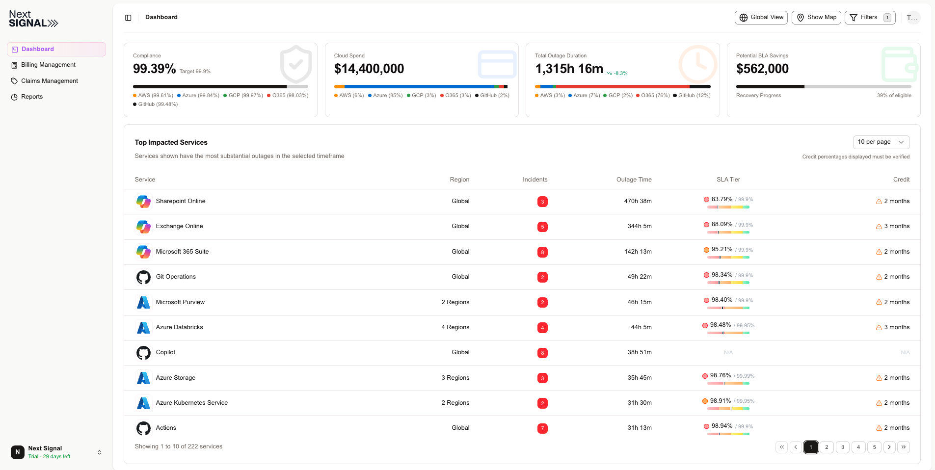Click the Azure icon next to Azure Databricks
935x470 pixels.
[143, 327]
